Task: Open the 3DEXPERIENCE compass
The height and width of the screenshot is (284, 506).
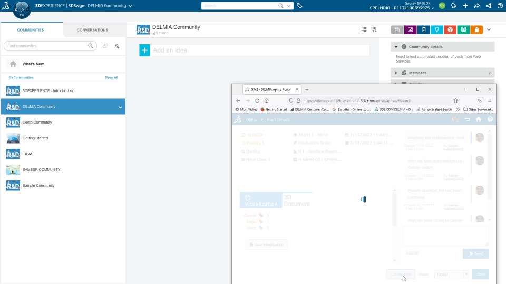Action: click(x=22, y=9)
